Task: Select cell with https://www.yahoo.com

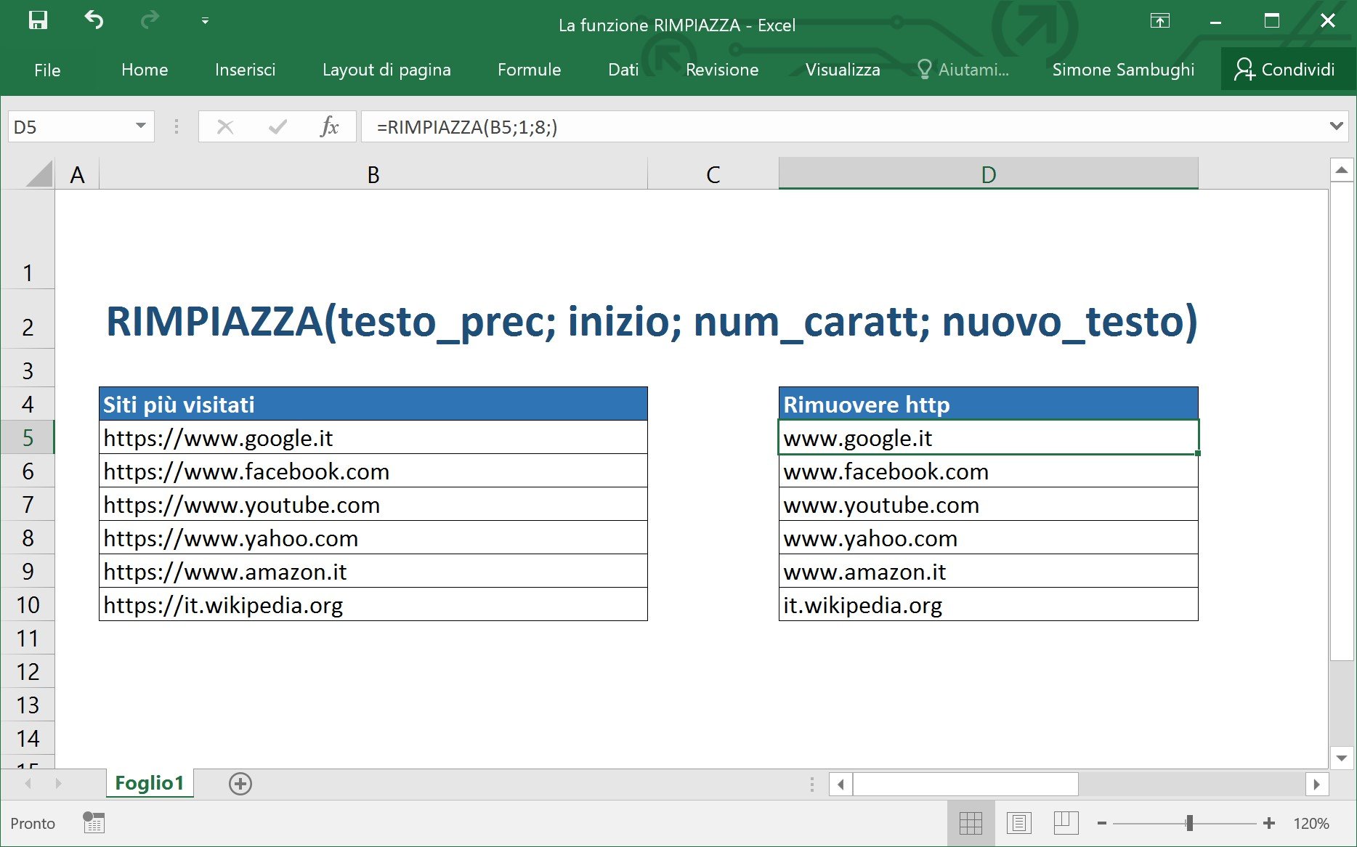Action: pos(373,538)
